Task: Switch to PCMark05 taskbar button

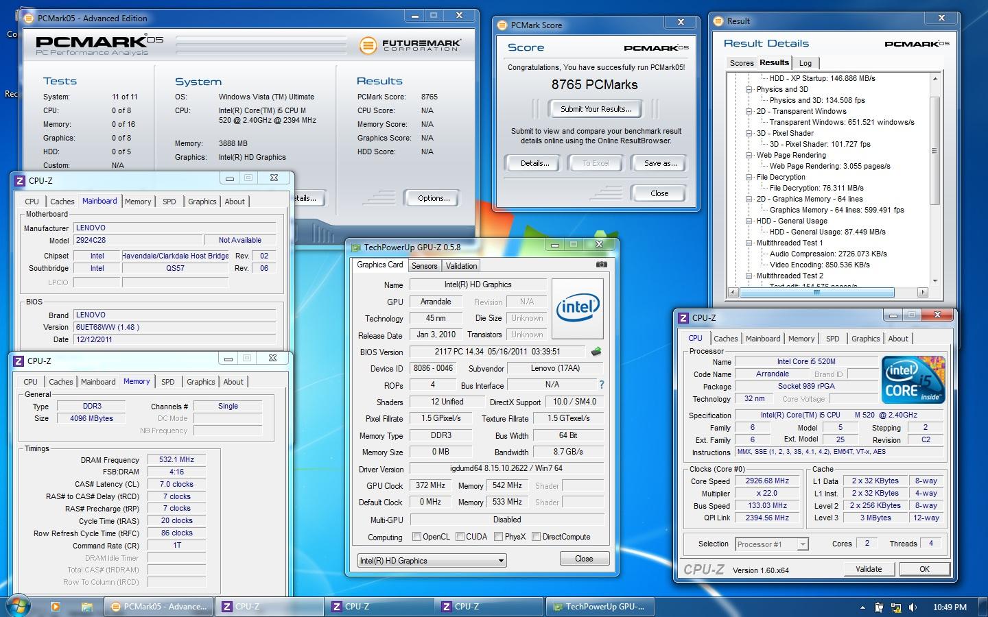Action: [x=159, y=606]
